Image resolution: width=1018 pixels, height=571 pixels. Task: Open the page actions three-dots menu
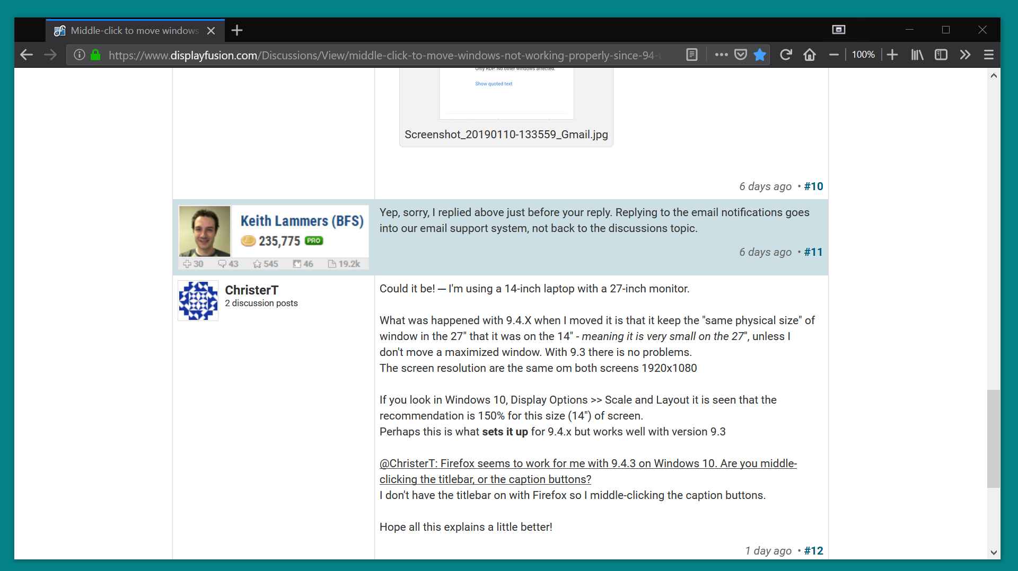point(721,55)
